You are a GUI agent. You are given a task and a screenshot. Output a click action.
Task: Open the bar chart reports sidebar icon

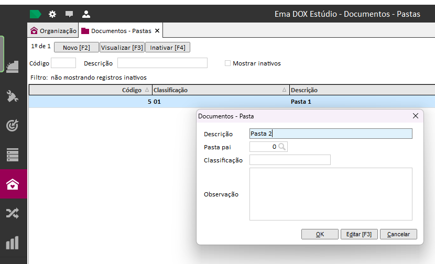click(x=13, y=243)
